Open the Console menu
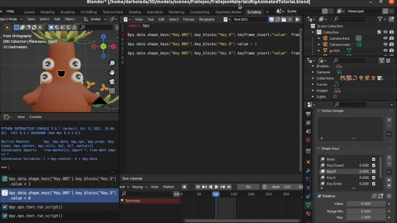 (x=35, y=117)
